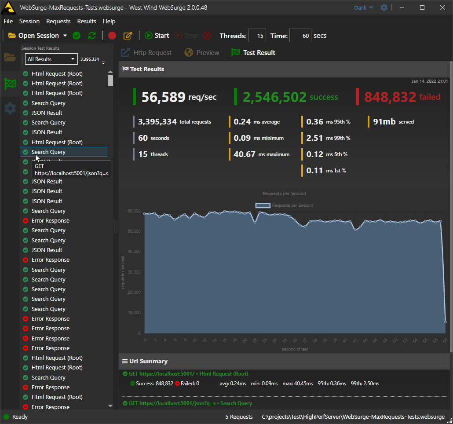Viewport: 453px width, 424px height.
Task: Select the first JSON Result row
Action: coord(64,113)
